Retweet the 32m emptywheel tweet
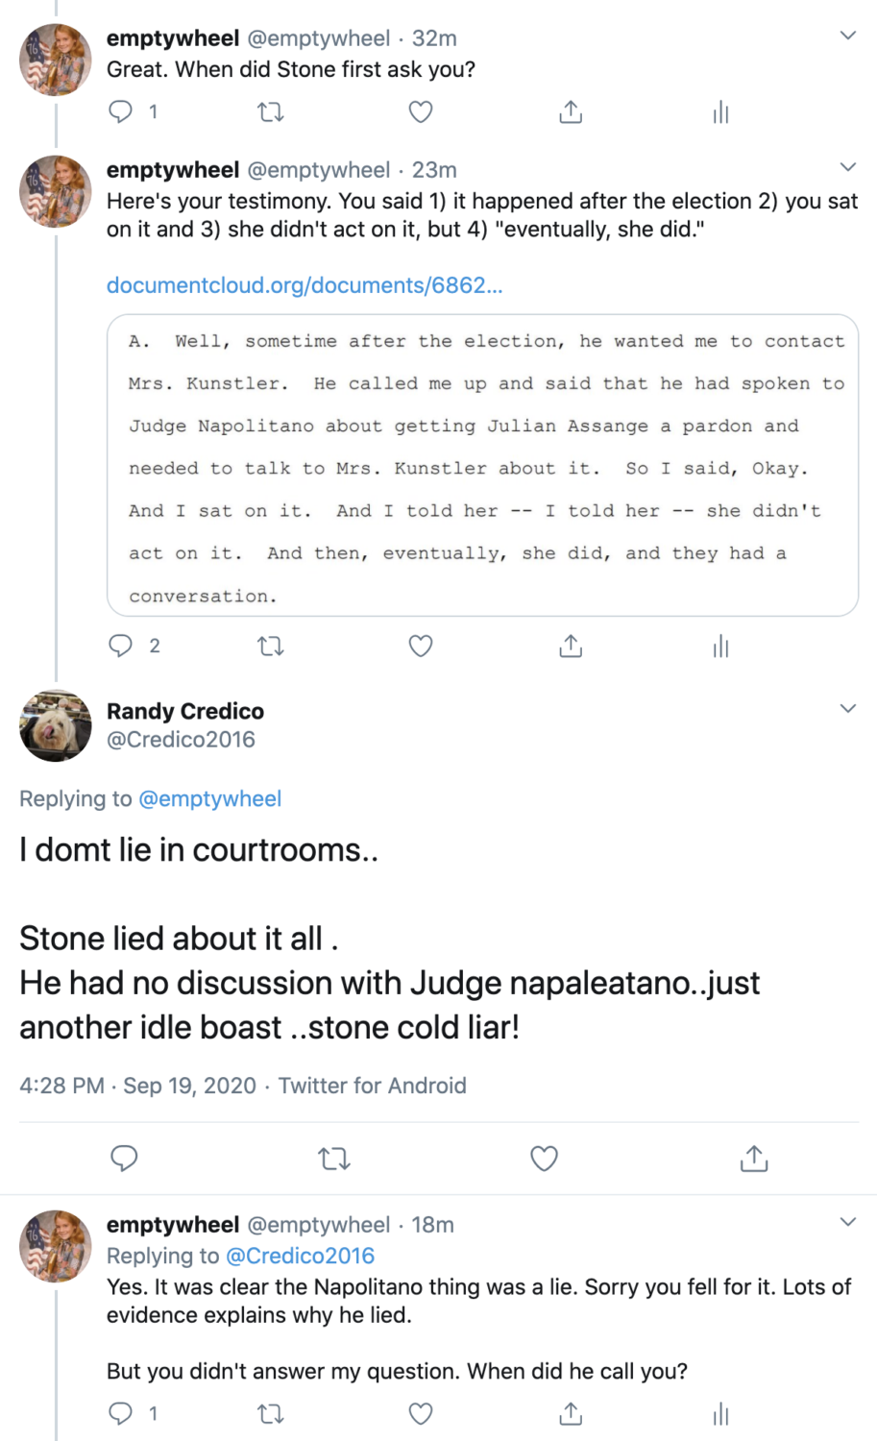This screenshot has width=877, height=1441. 271,112
